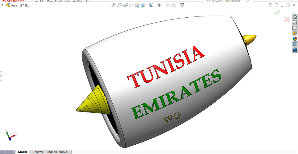Screen dimensions: 298x154
Task: Click the Apply Scene icon
Action: click(174, 5)
